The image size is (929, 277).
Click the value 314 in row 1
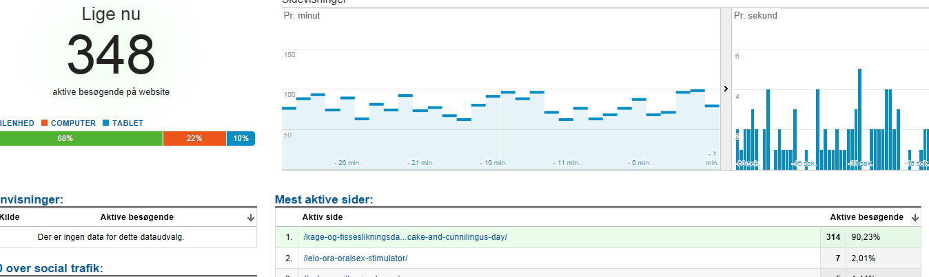tap(832, 237)
